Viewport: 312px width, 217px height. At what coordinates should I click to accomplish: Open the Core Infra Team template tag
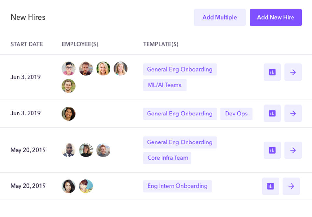tap(167, 158)
